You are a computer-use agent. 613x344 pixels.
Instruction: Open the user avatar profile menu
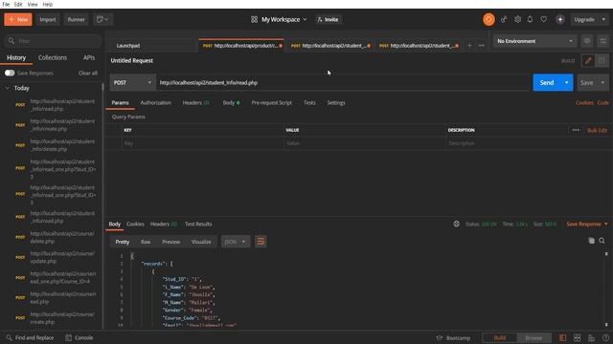coord(560,19)
